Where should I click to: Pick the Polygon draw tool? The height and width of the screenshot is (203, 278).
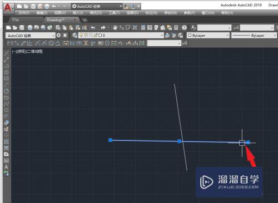pyautogui.click(x=6, y=72)
